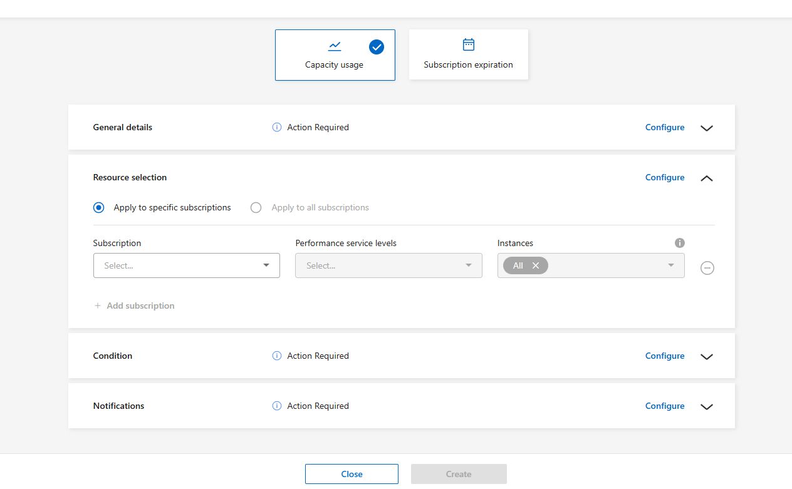Remove the subscription row with minus icon

click(707, 268)
